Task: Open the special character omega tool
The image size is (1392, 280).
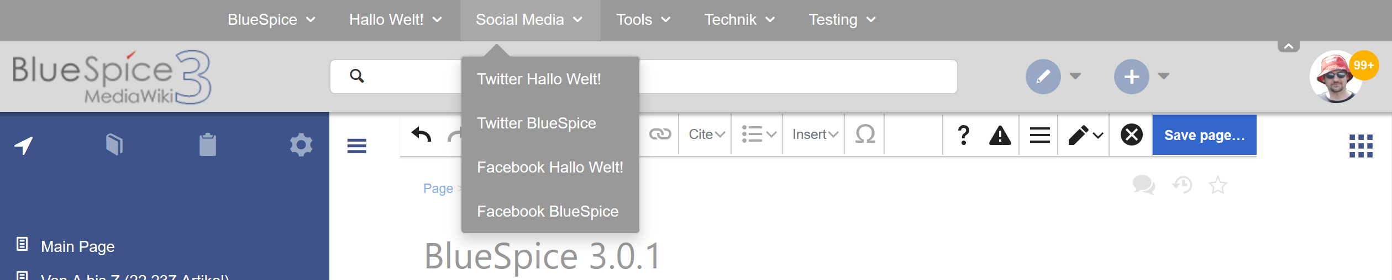Action: point(865,134)
